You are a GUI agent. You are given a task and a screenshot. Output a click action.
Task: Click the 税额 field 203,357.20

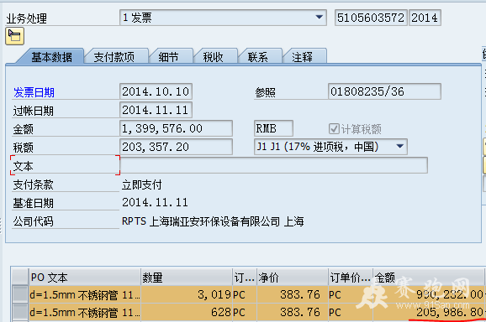176,147
